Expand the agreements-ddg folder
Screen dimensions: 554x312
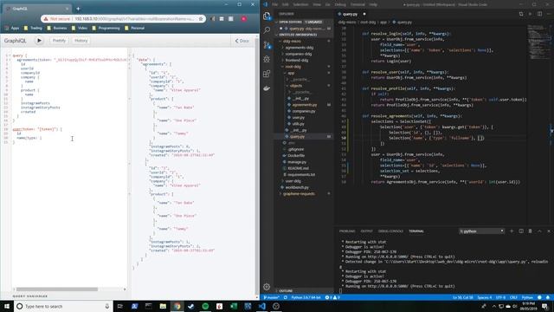coord(300,48)
